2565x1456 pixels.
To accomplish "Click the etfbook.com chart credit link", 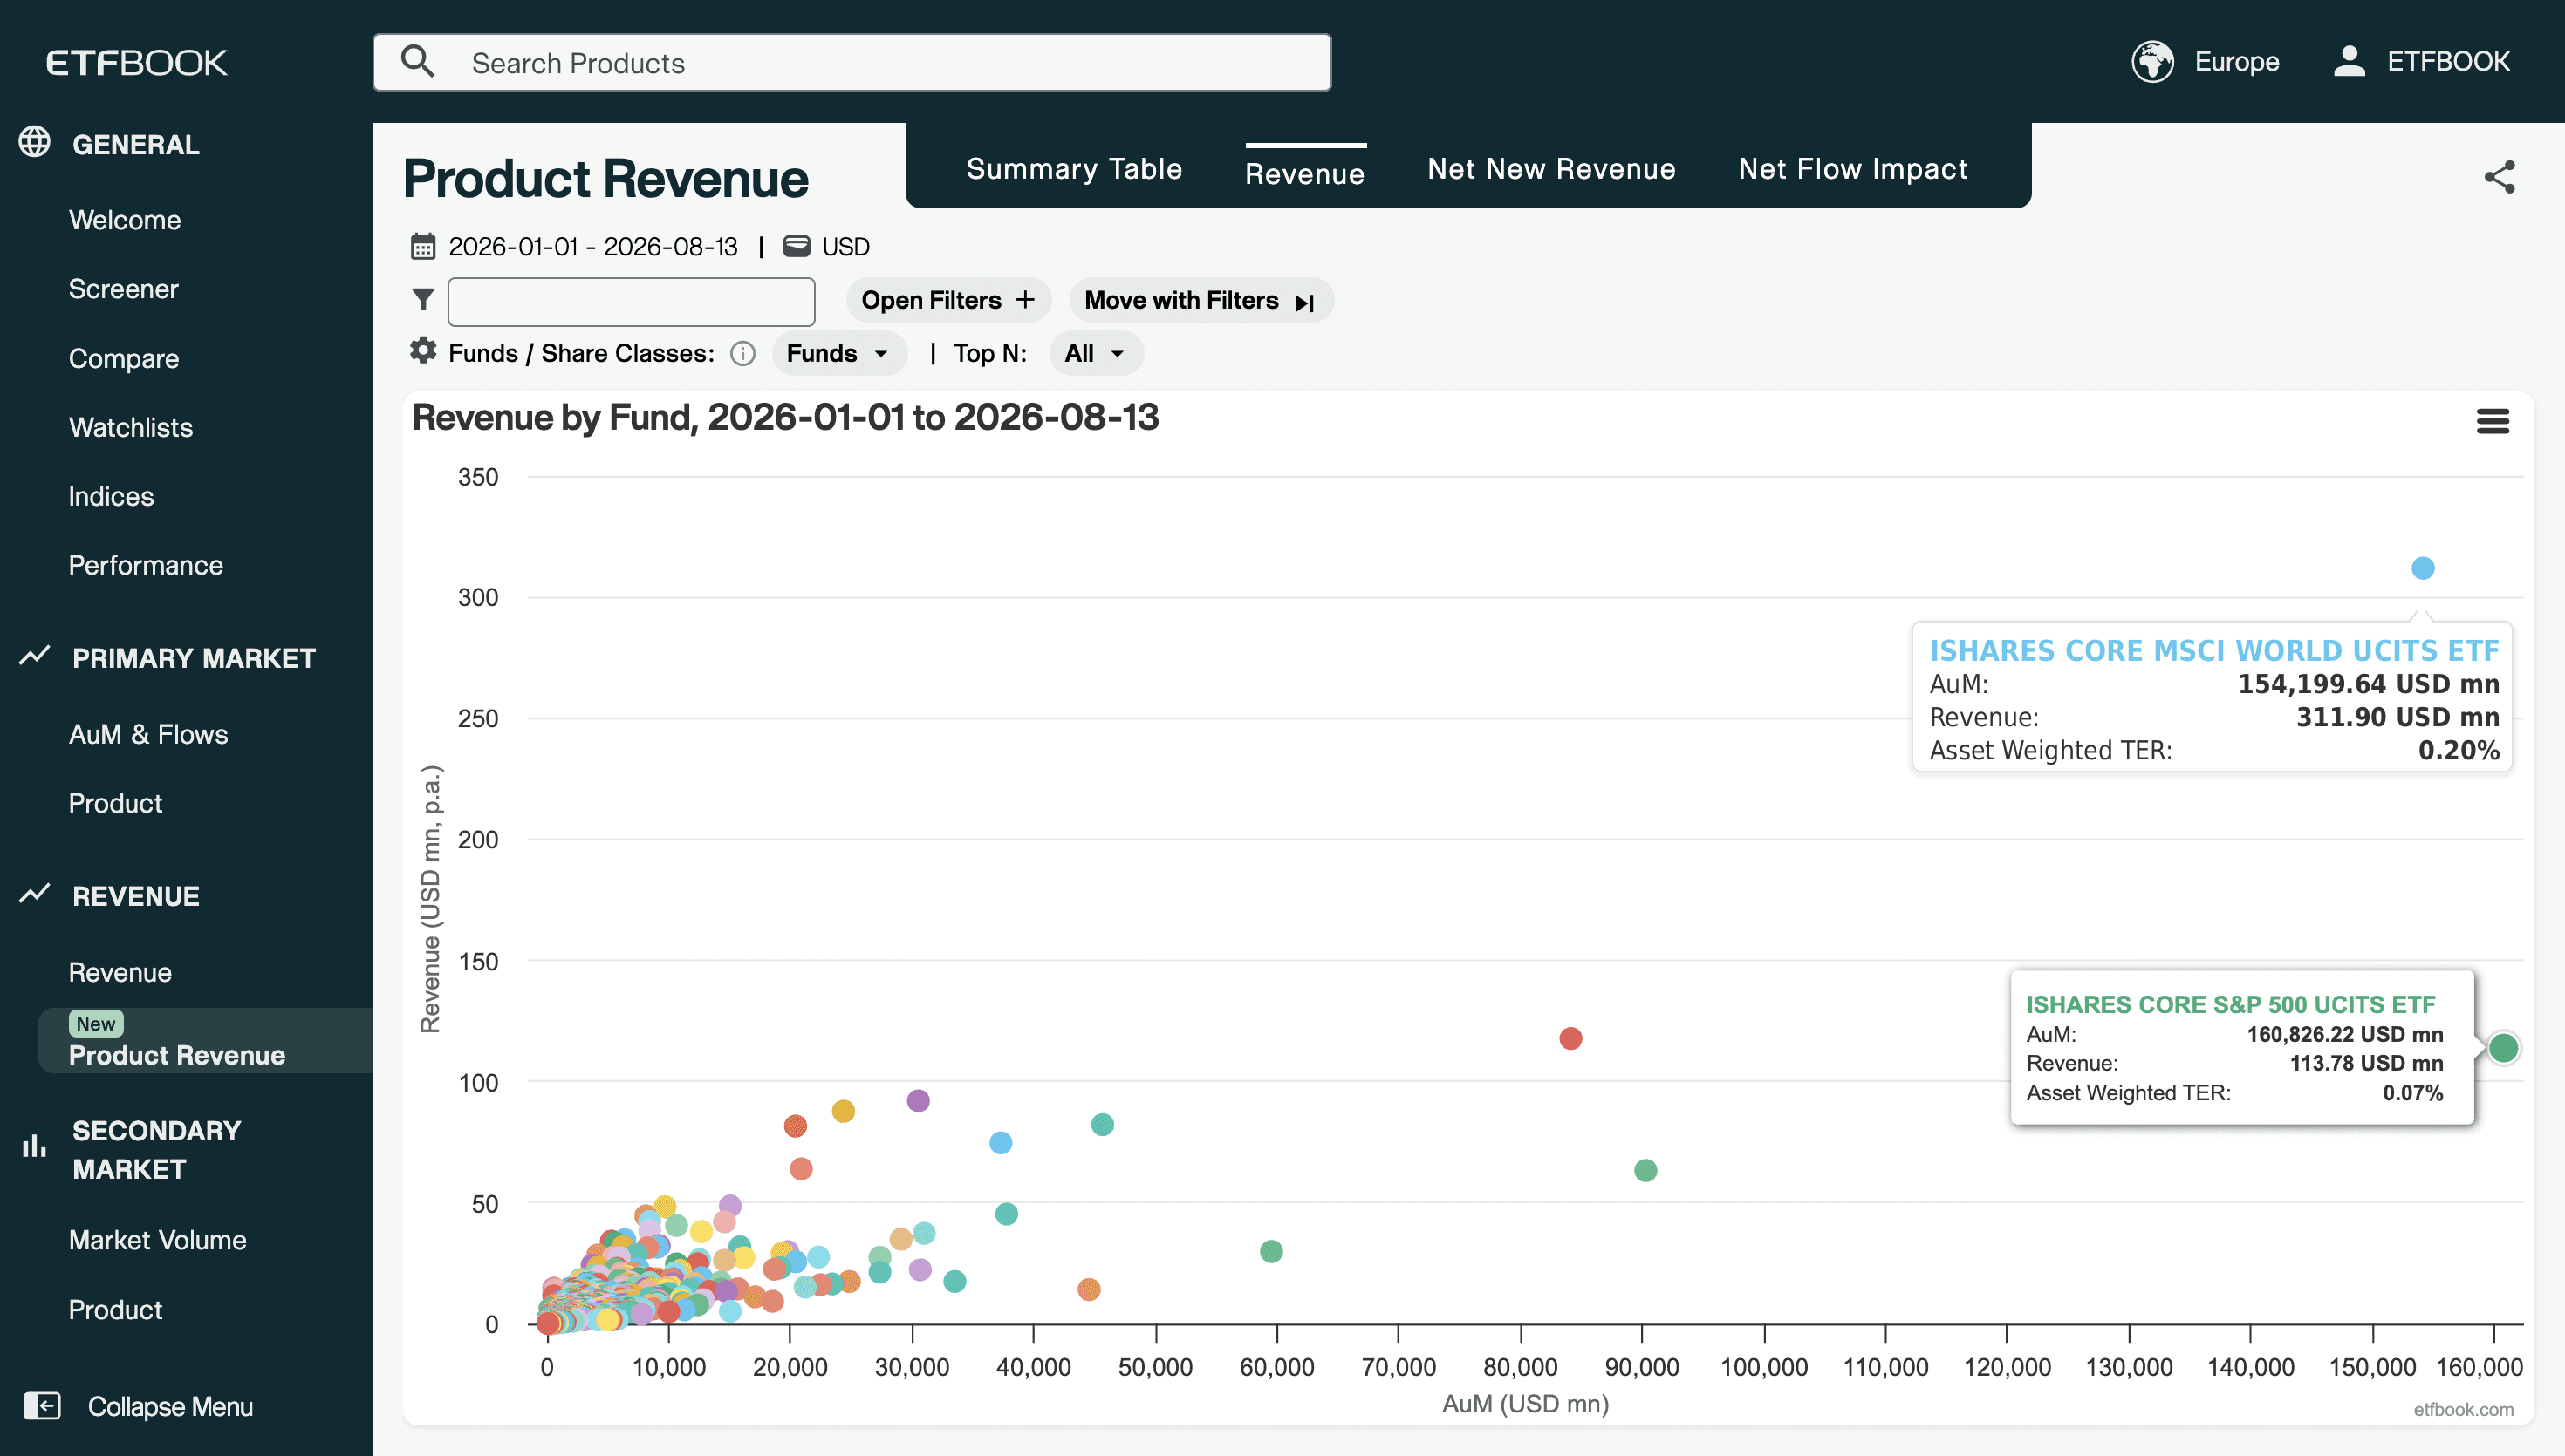I will tap(2463, 1409).
